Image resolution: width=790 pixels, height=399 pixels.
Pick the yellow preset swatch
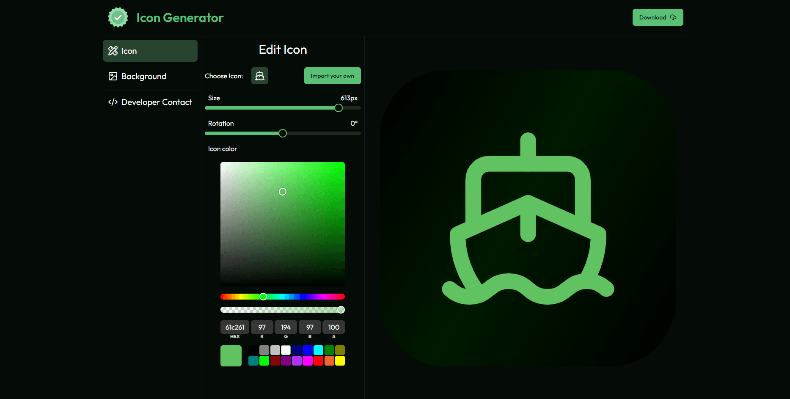pos(340,361)
